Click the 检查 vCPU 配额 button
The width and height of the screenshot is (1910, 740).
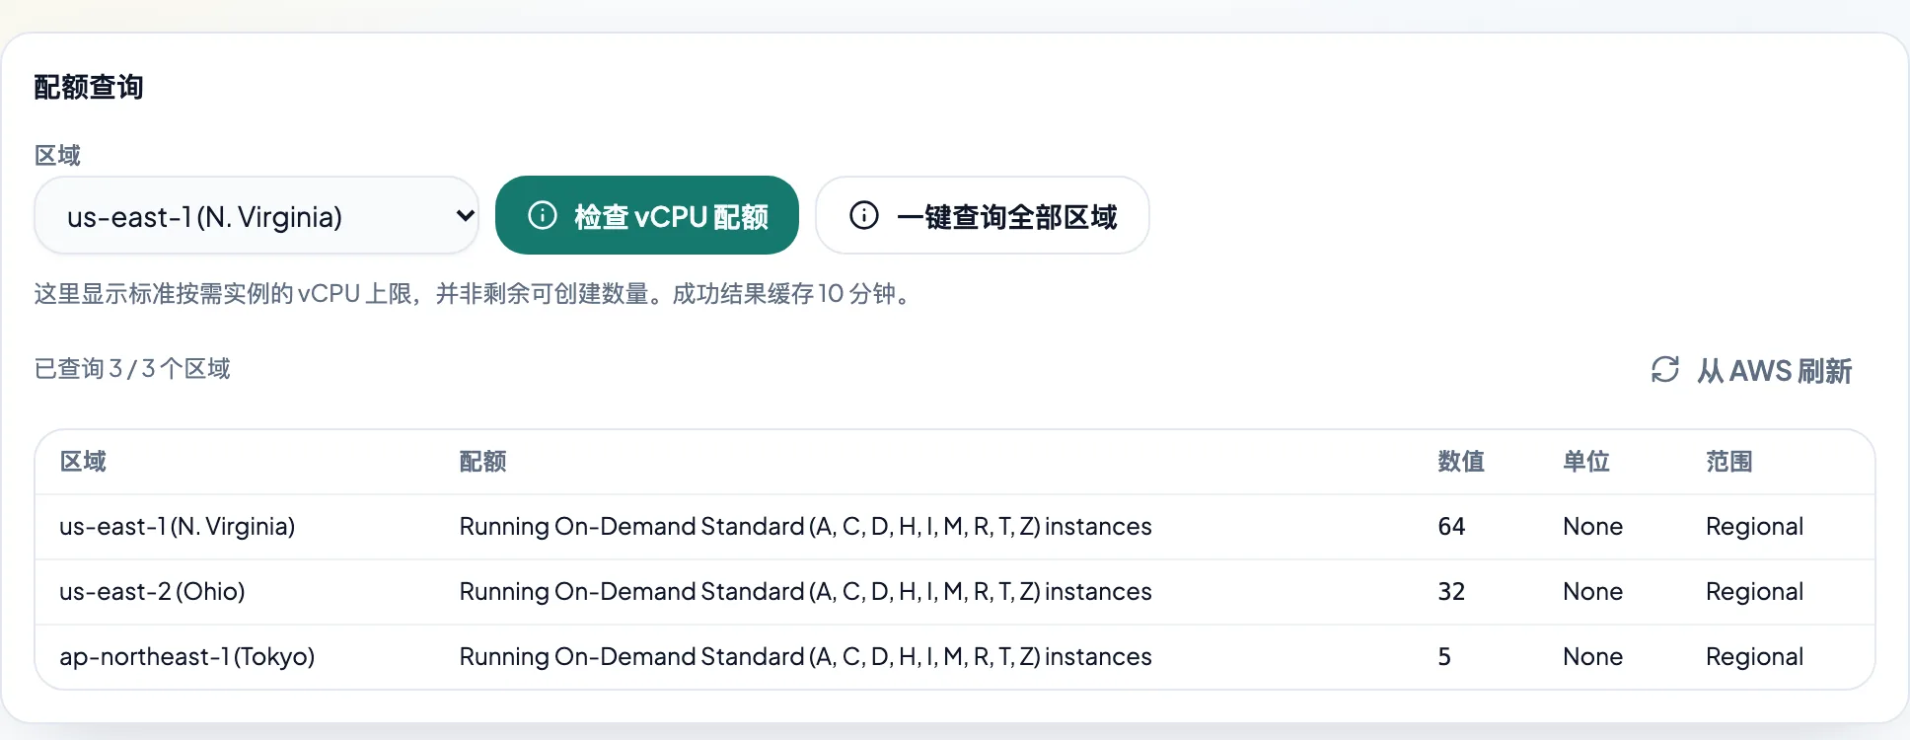[647, 216]
